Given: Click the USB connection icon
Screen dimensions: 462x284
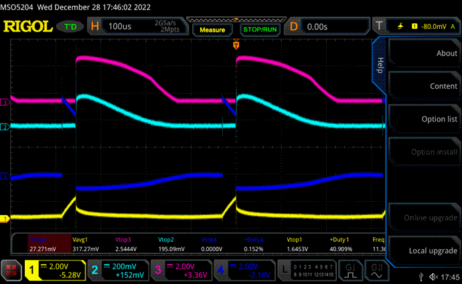Looking at the screenshot, I should [x=418, y=276].
